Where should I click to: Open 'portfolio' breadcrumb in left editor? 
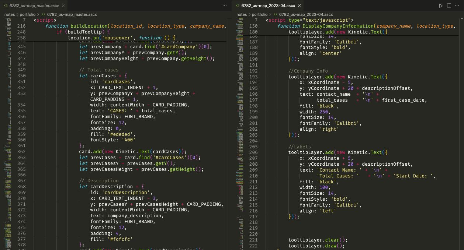point(28,14)
